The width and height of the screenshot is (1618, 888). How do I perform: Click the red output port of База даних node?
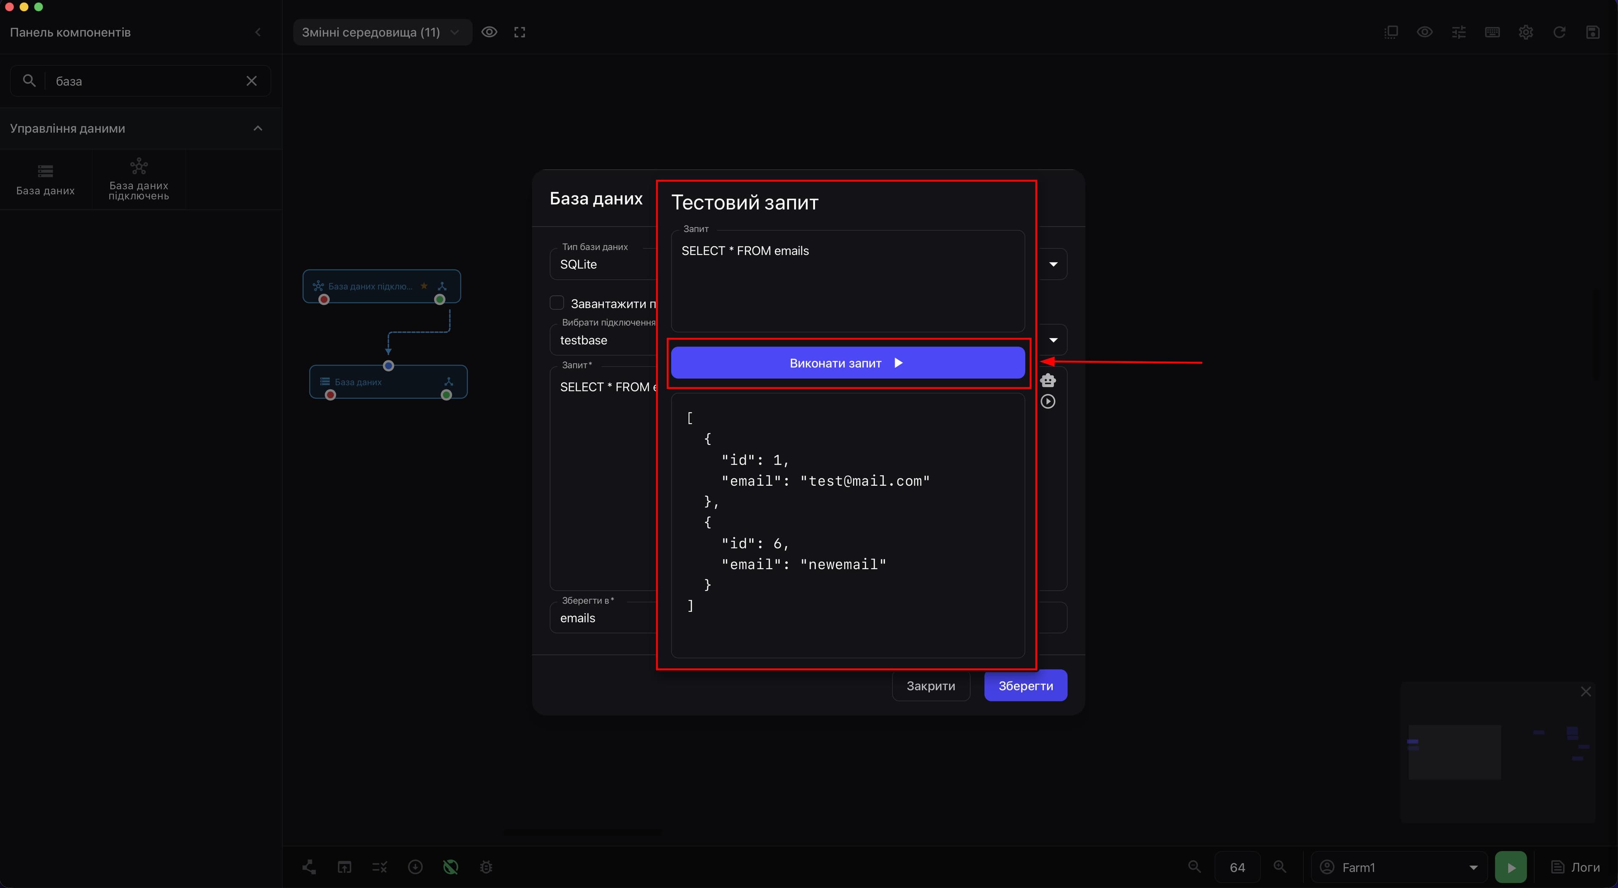(x=330, y=395)
